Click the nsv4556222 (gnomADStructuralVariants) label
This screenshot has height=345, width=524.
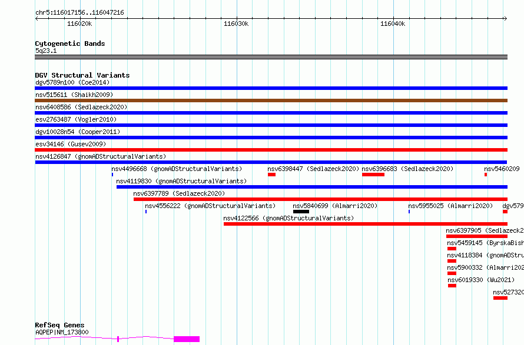pos(210,206)
